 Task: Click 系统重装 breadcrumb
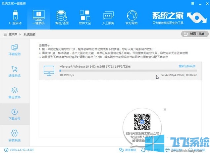tap(29, 34)
